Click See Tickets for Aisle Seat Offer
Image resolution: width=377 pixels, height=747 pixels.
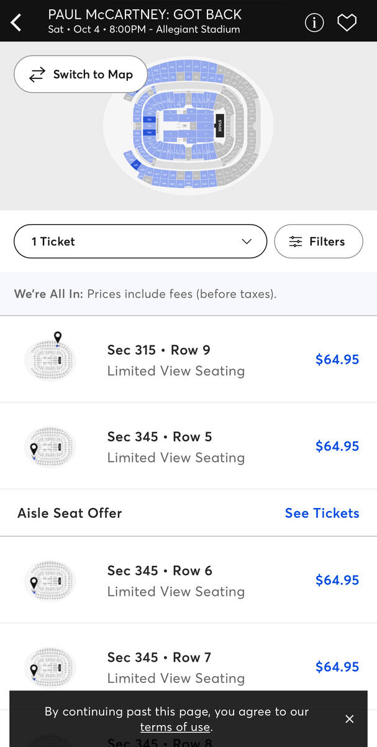coord(322,513)
